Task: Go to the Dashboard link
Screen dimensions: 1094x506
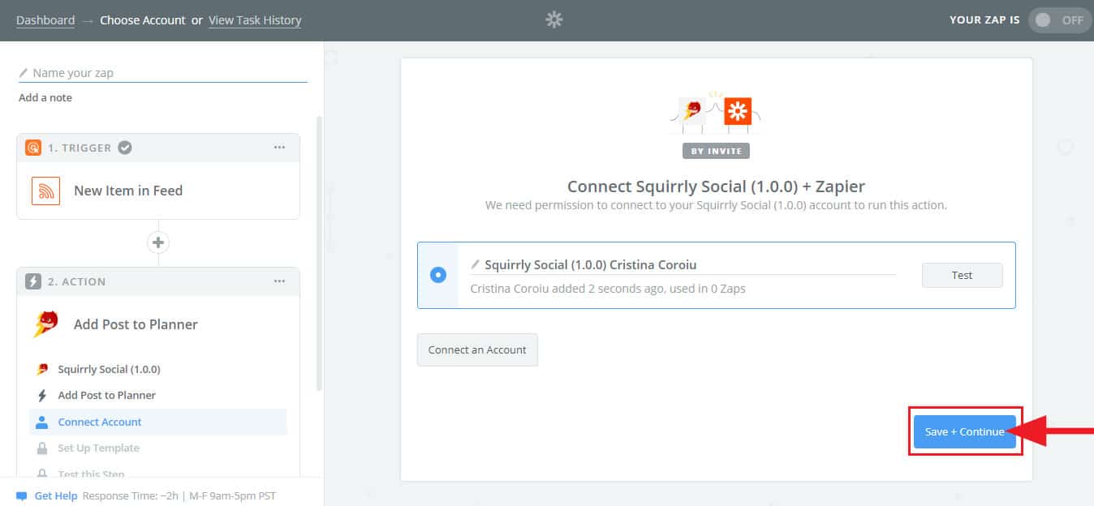Action: click(x=45, y=20)
